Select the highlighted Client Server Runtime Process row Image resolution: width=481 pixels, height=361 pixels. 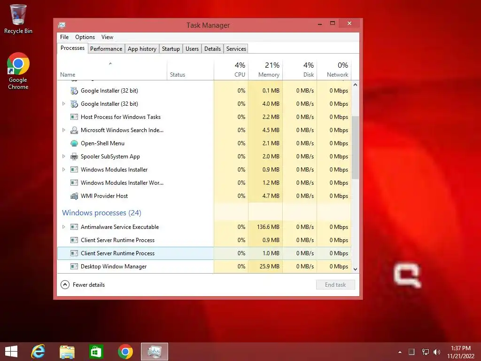(204, 253)
